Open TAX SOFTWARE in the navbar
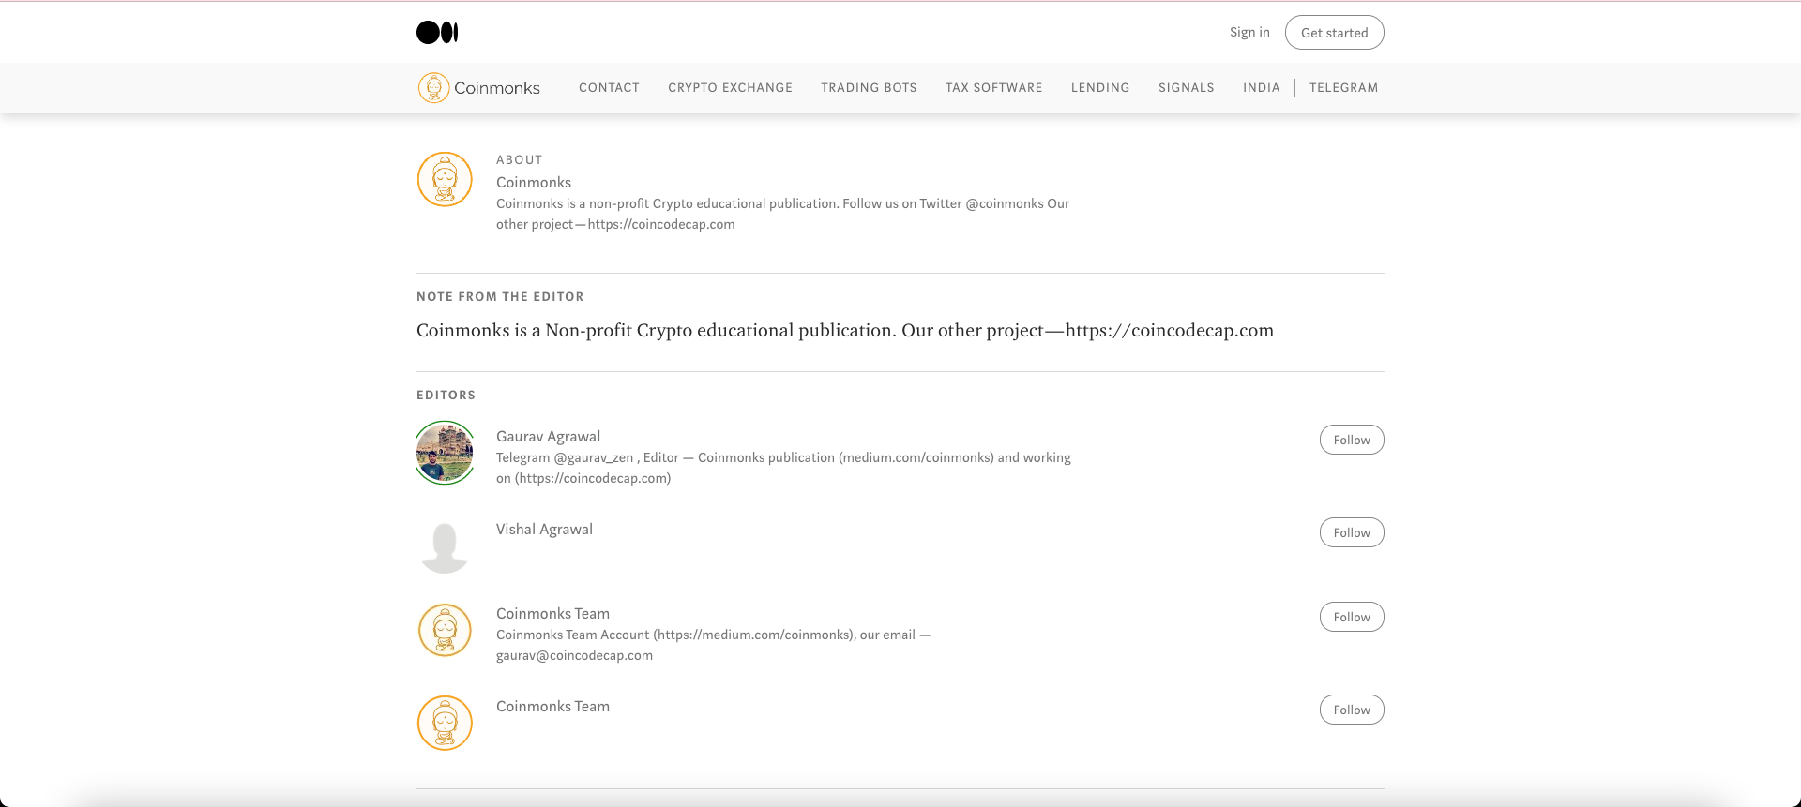Image resolution: width=1801 pixels, height=807 pixels. coord(993,88)
